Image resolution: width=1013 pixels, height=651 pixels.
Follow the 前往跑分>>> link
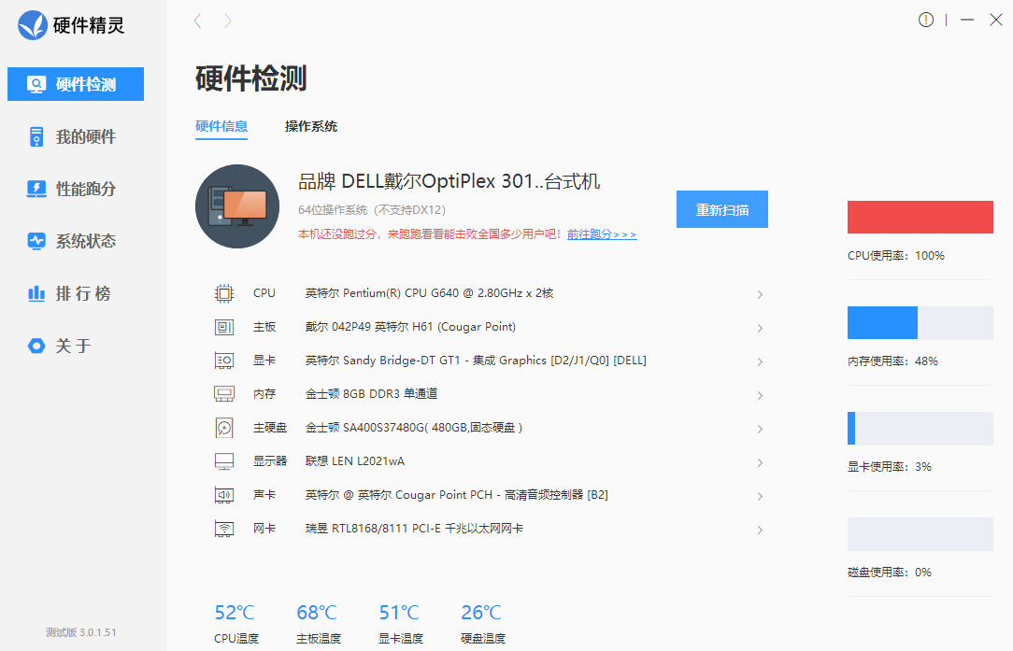(602, 234)
